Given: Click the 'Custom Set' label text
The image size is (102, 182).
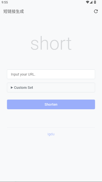Looking at the screenshot, I should tap(23, 87).
